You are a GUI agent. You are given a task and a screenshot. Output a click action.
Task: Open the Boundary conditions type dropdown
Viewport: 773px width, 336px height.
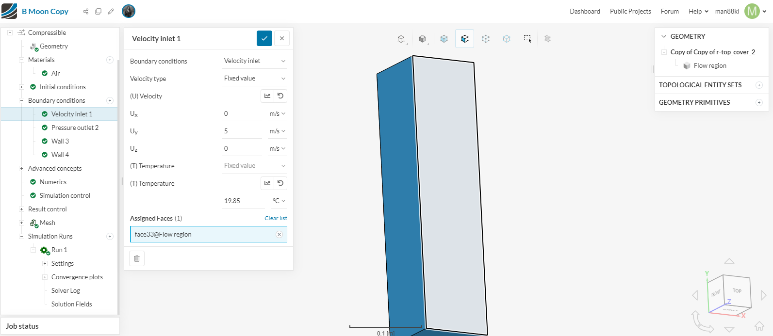(x=255, y=61)
